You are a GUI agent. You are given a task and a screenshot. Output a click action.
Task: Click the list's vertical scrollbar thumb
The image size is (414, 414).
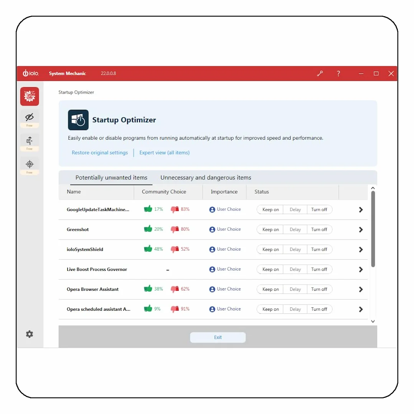tap(373, 229)
